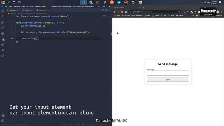The height and width of the screenshot is (126, 224).
Task: Switch to Chrome from the taskbar
Action: point(91,2)
